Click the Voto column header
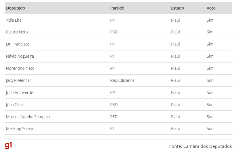Screen dimensions: 236x151 [x=211, y=8]
